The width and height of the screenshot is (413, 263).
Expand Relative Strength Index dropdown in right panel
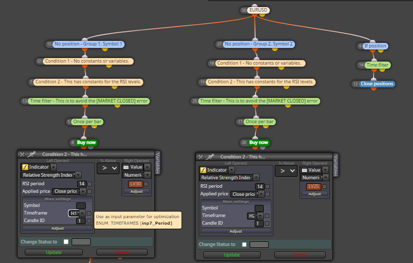[256, 178]
